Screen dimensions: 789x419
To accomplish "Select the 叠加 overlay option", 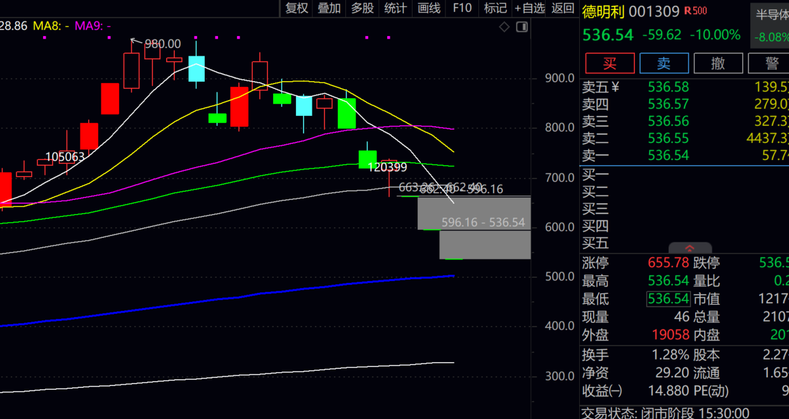I will 330,8.
